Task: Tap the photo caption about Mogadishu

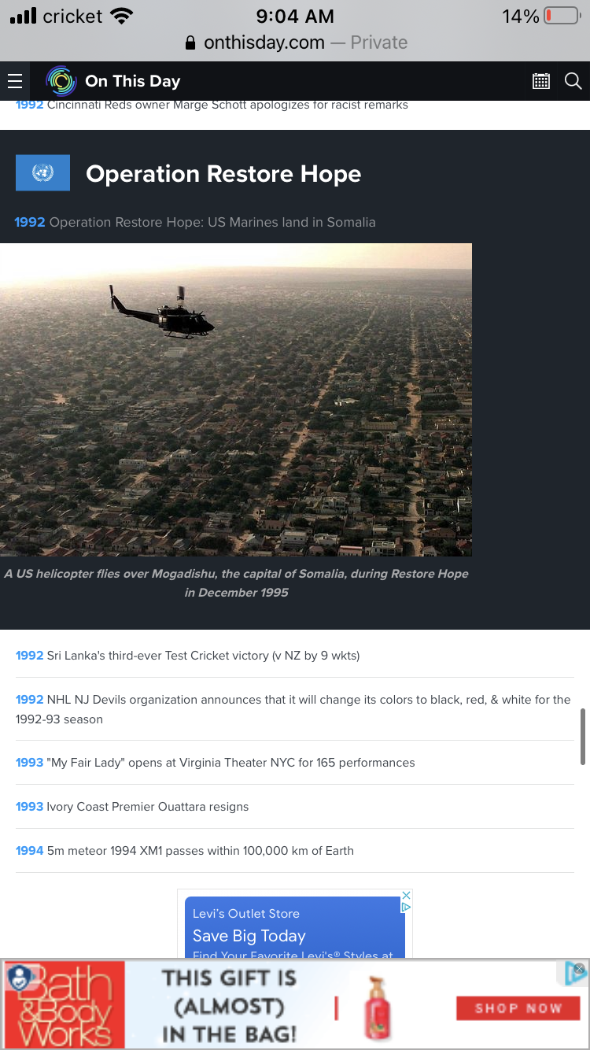Action: click(x=236, y=582)
